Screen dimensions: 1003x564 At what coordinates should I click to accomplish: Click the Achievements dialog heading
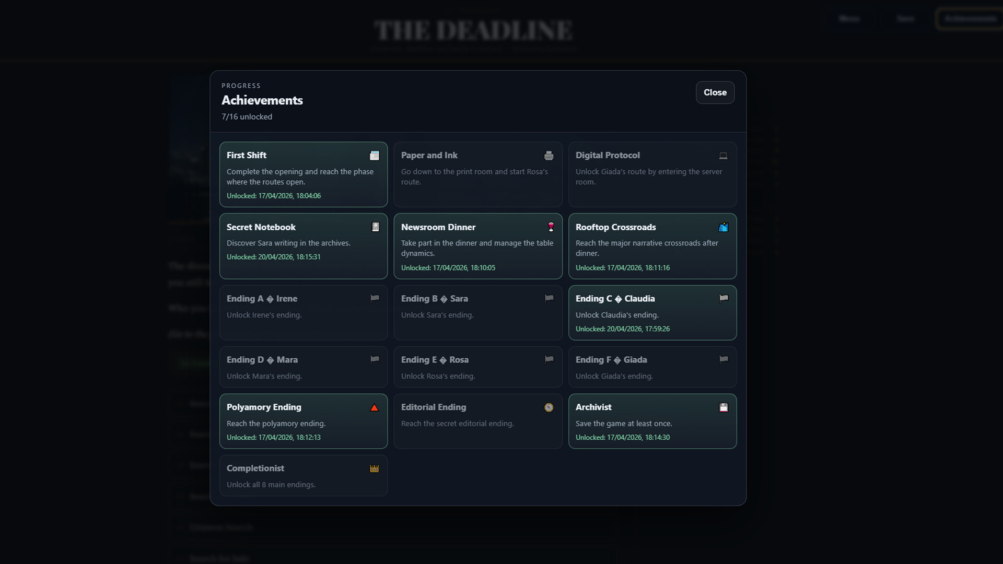[x=262, y=100]
